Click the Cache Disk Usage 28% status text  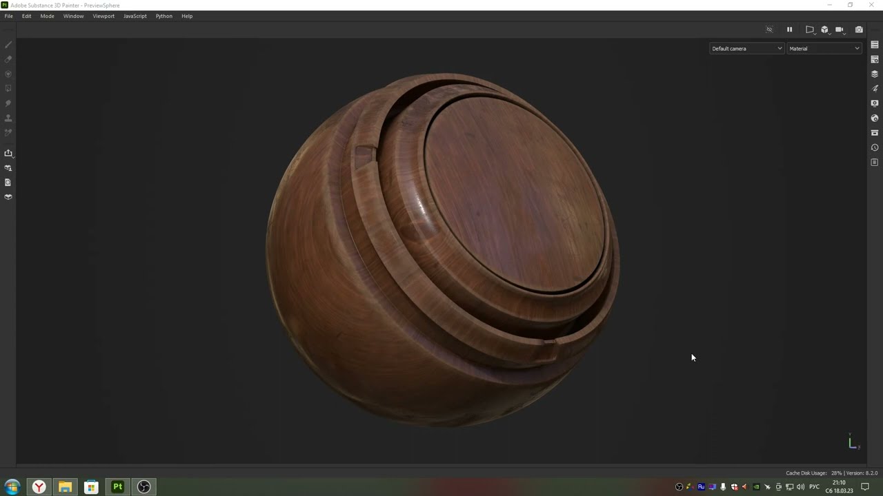coord(814,473)
